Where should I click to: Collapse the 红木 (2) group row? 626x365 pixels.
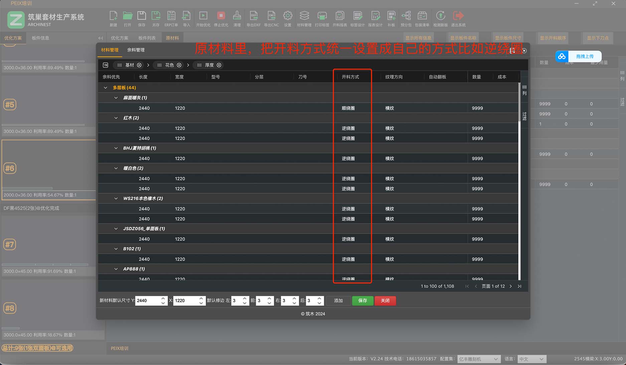[116, 118]
